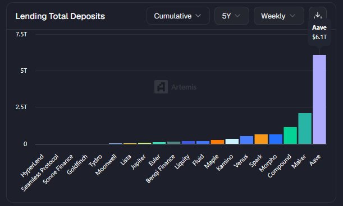Click the Benqi Finance axis label
The height and width of the screenshot is (206, 343).
click(161, 168)
